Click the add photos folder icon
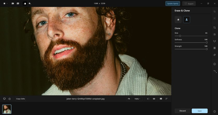Viewport: 218px width, 115px height. [18, 3]
